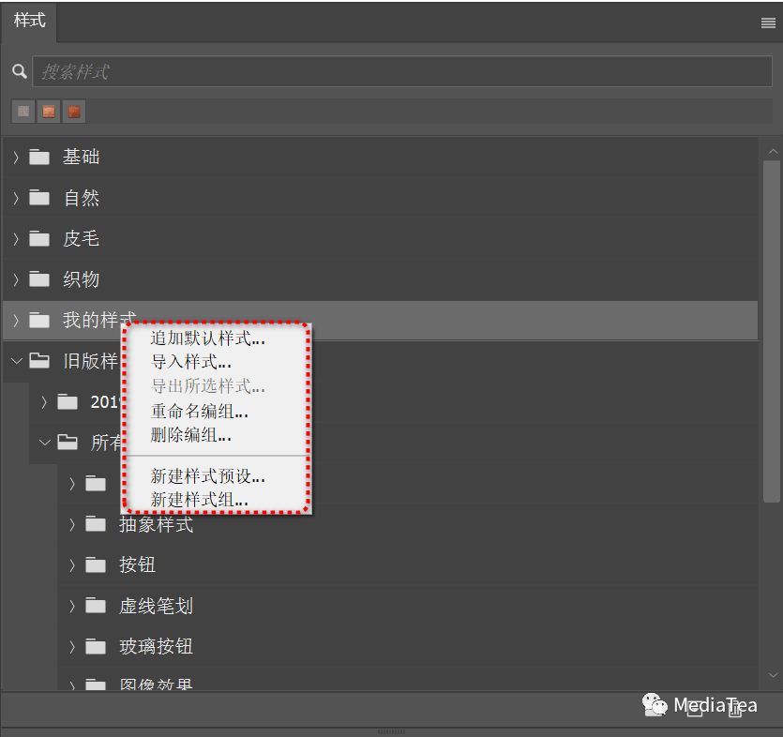This screenshot has width=783, height=737.
Task: Select the 皮毛 group label
Action: (x=81, y=239)
